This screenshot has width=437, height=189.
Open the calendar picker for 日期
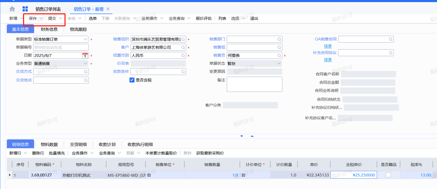85,56
